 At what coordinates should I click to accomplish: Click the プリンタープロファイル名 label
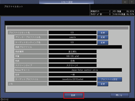click(x=31, y=37)
